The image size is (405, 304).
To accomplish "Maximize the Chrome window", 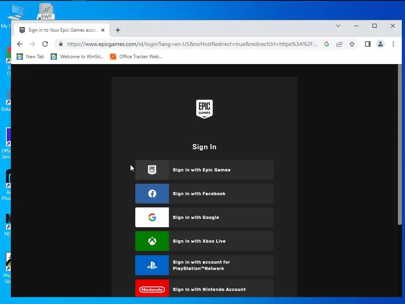I will pyautogui.click(x=374, y=26).
